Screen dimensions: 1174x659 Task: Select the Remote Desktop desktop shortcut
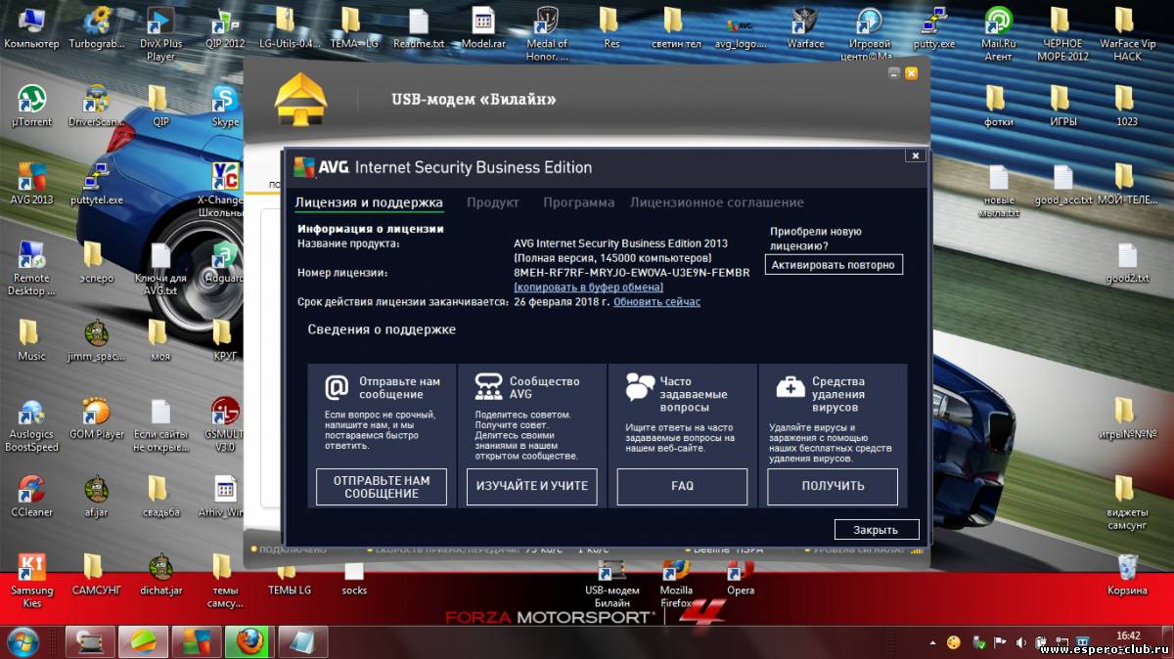pos(31,269)
